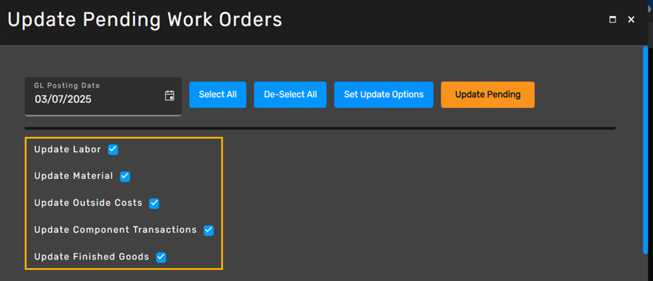Open Set Update Options
653x281 pixels.
tap(384, 95)
